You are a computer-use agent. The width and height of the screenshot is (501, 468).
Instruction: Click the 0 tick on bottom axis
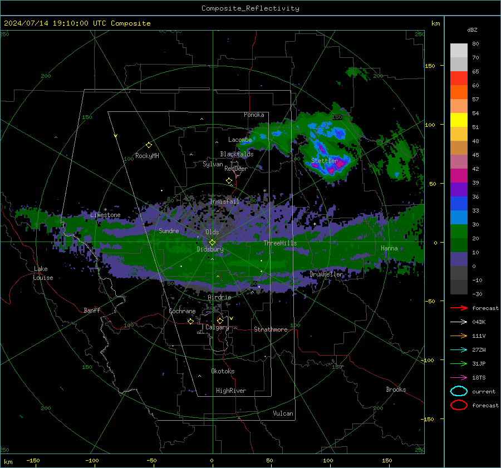[x=212, y=460]
